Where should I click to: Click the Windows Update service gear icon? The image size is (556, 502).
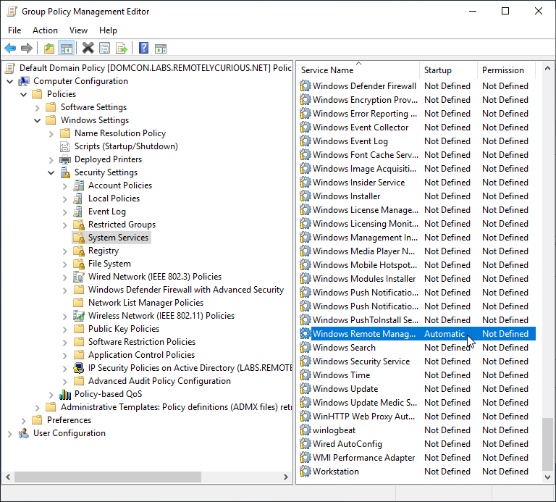tap(305, 389)
